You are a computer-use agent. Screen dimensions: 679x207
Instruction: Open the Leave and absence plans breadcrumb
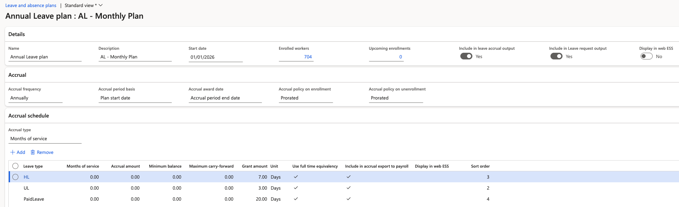(x=31, y=5)
